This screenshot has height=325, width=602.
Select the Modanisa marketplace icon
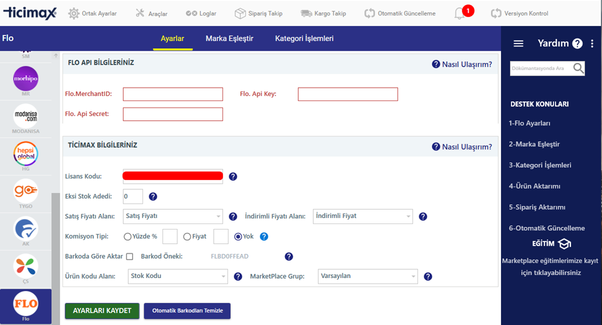point(26,116)
